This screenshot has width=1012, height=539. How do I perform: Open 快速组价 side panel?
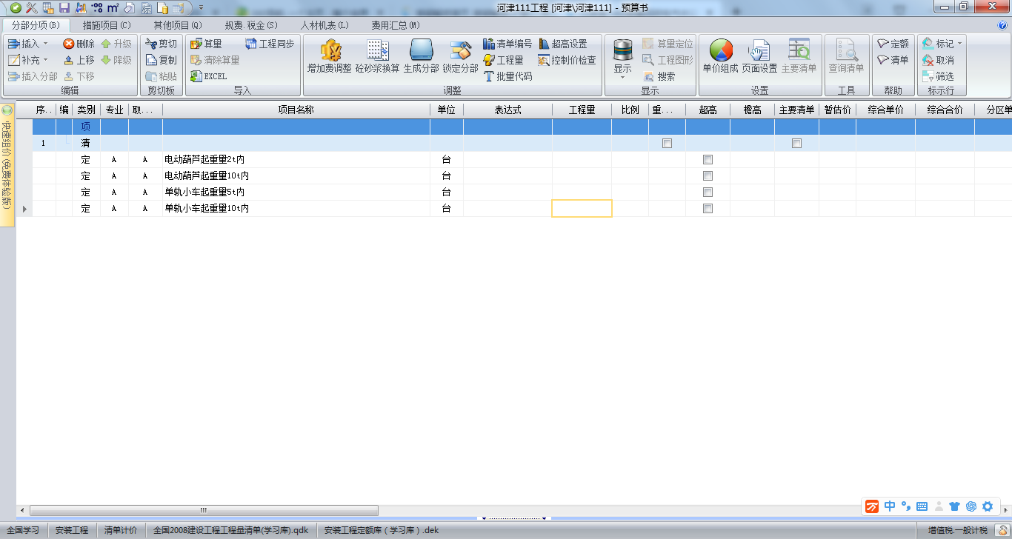pos(7,164)
